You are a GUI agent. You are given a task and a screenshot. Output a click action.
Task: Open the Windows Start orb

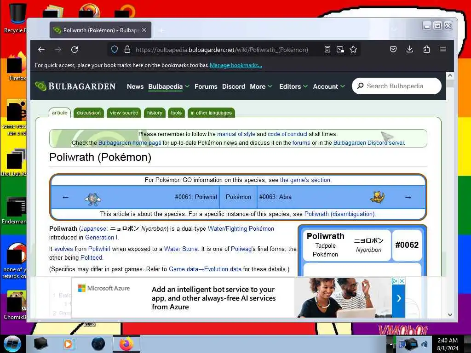coord(12,344)
